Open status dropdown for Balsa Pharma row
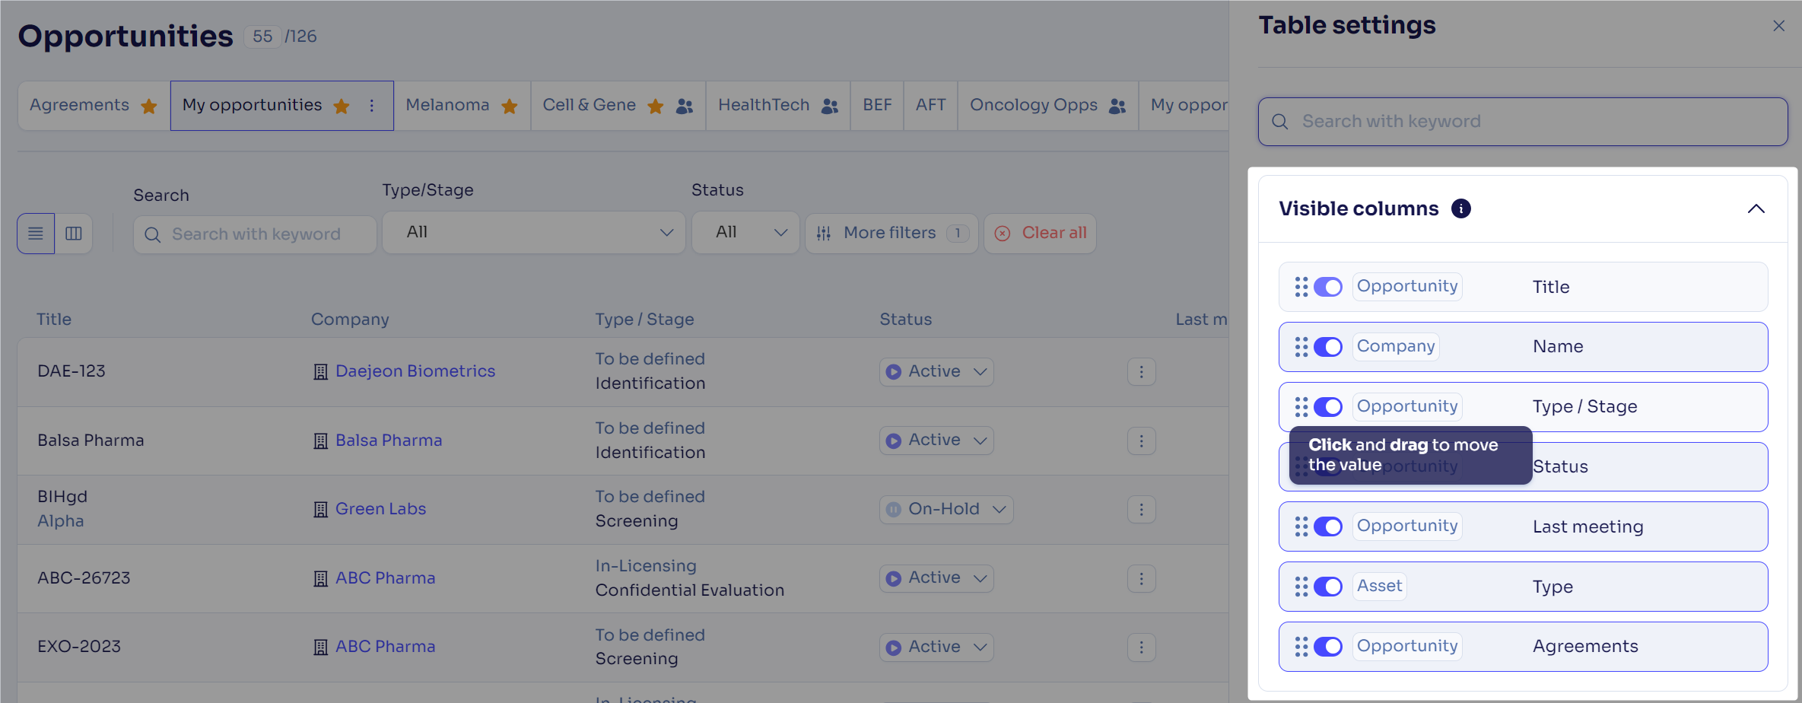Viewport: 1802px width, 703px height. pos(936,441)
